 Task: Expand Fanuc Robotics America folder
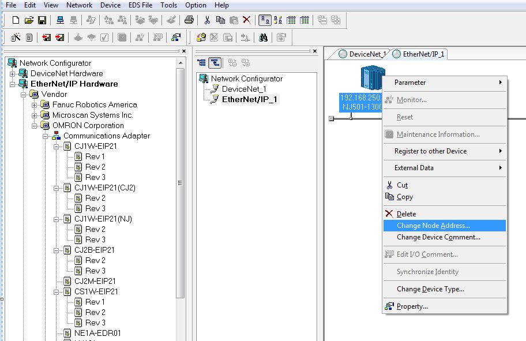click(x=34, y=104)
